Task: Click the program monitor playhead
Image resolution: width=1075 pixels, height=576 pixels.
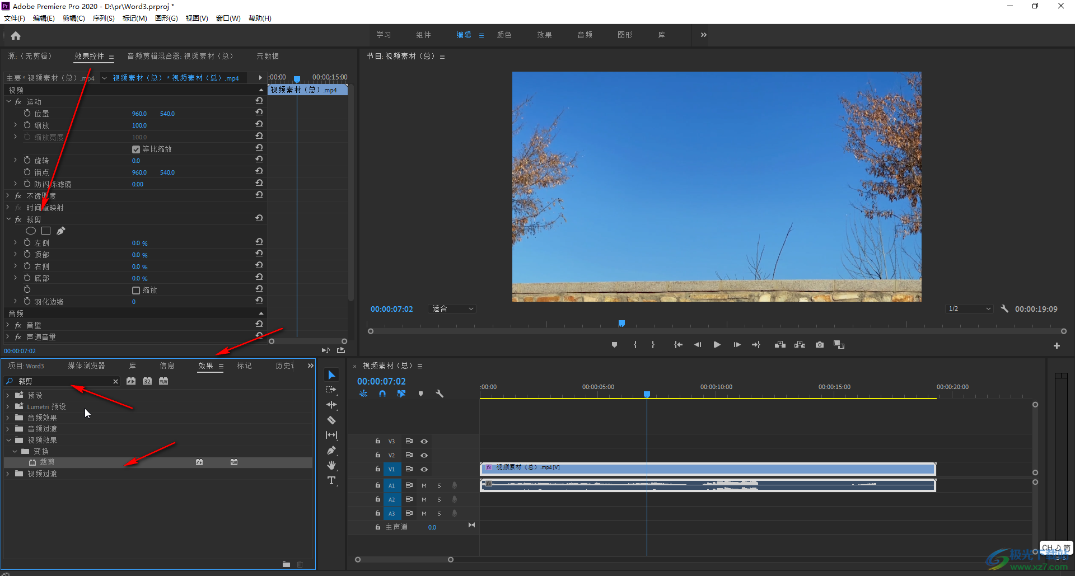Action: [x=621, y=324]
